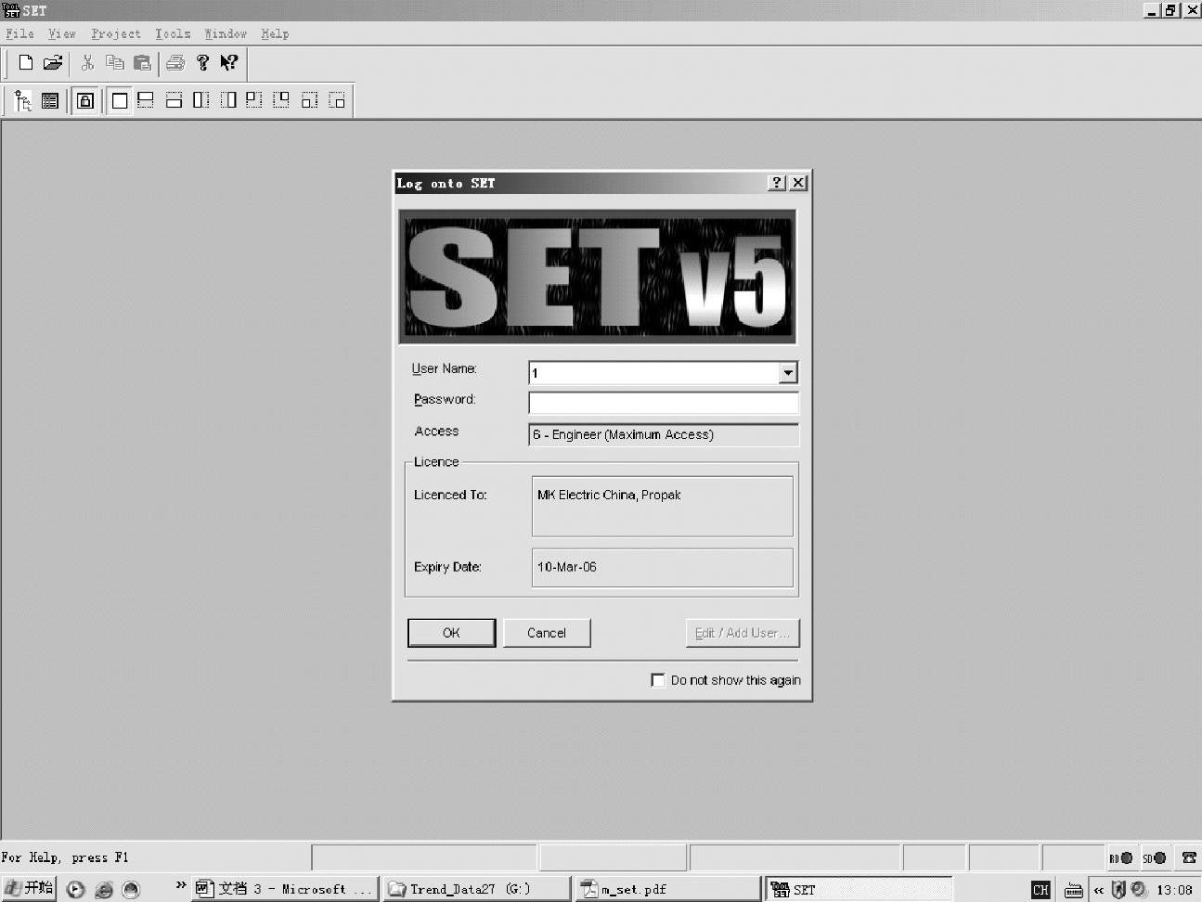This screenshot has height=902, width=1202.
Task: Open the Project menu
Action: click(x=116, y=33)
